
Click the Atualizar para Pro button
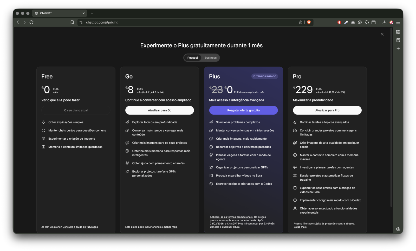(x=327, y=110)
